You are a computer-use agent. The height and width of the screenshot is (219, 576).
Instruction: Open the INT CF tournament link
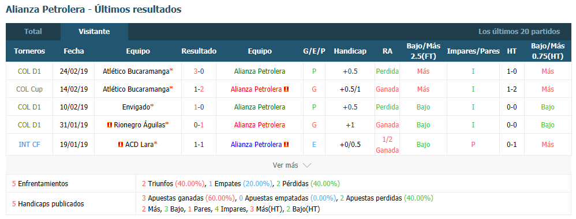29,145
